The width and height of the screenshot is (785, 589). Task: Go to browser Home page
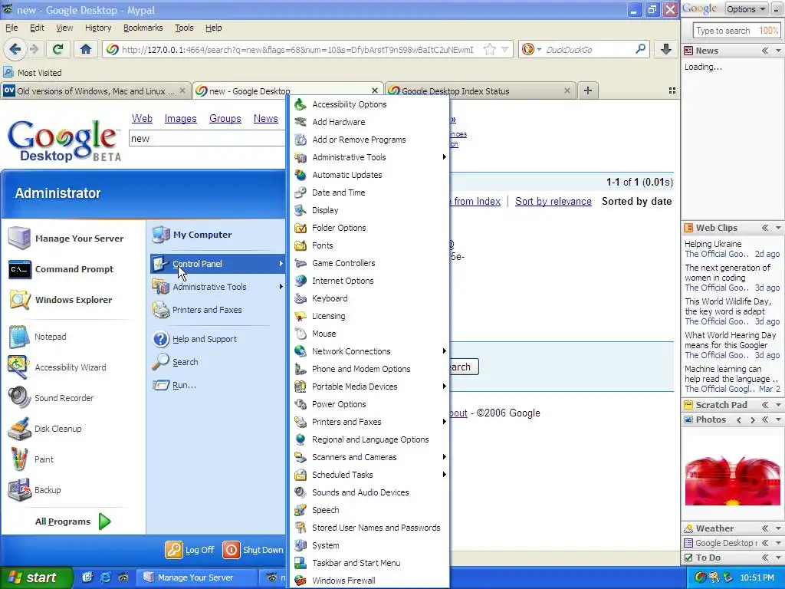pos(86,49)
